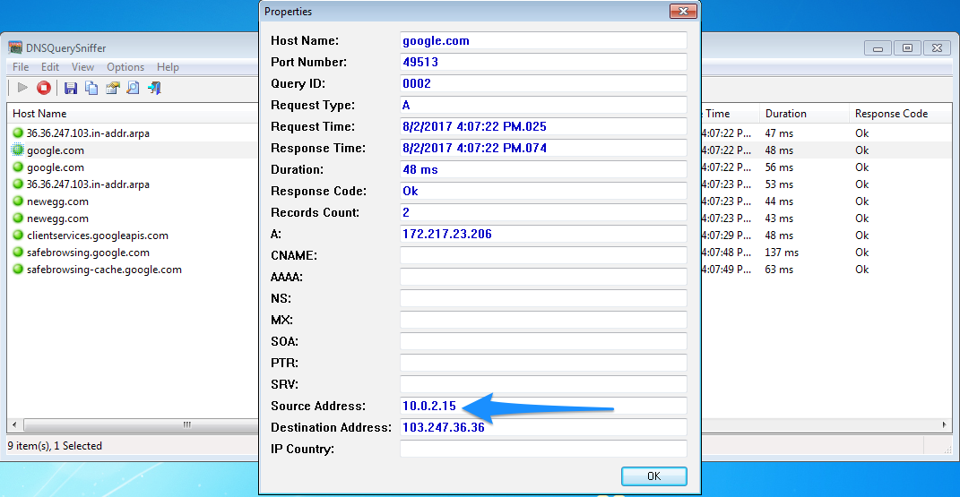The height and width of the screenshot is (497, 960).
Task: Click the Response Time field
Action: click(543, 148)
